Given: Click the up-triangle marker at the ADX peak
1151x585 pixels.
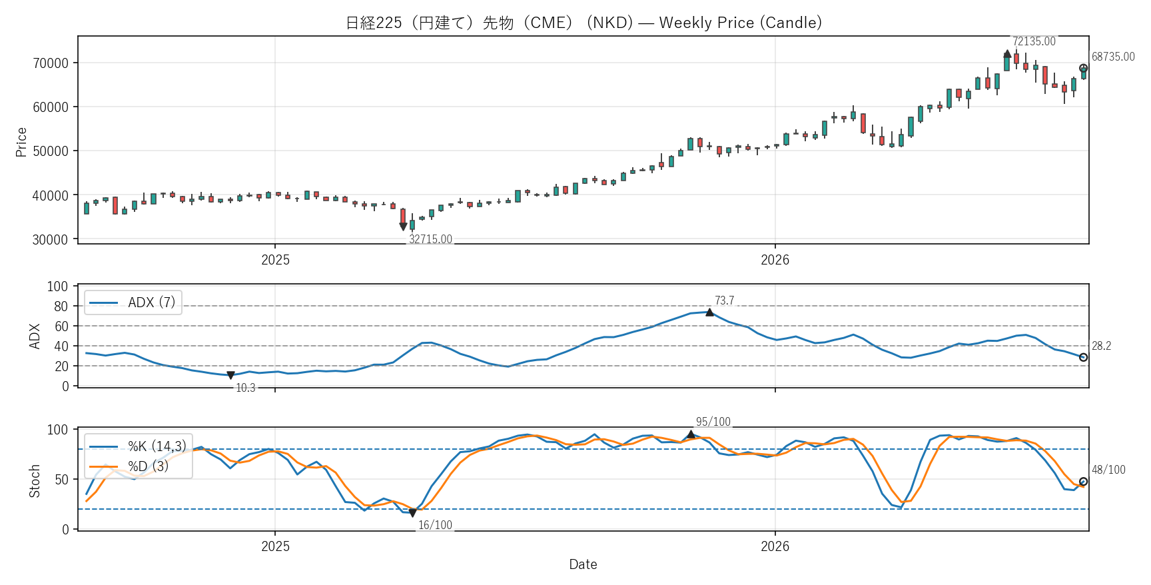Looking at the screenshot, I should point(709,312).
